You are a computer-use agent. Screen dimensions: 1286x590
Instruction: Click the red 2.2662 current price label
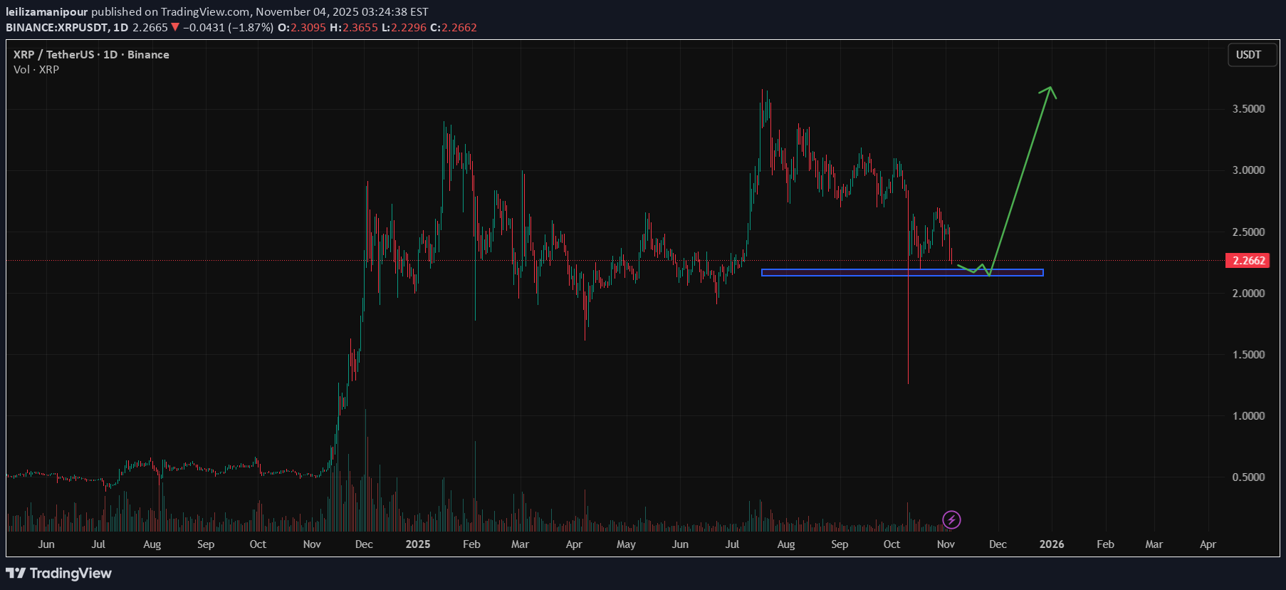point(1249,261)
